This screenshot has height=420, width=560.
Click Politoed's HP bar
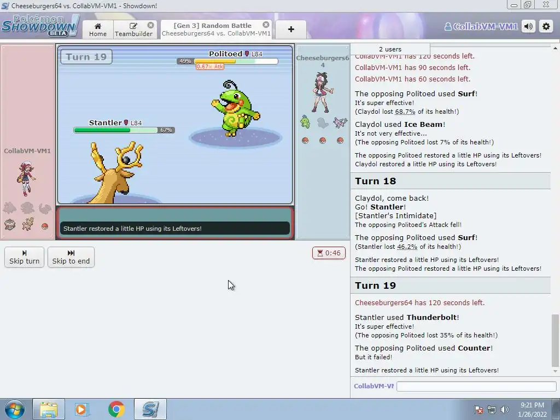point(236,61)
